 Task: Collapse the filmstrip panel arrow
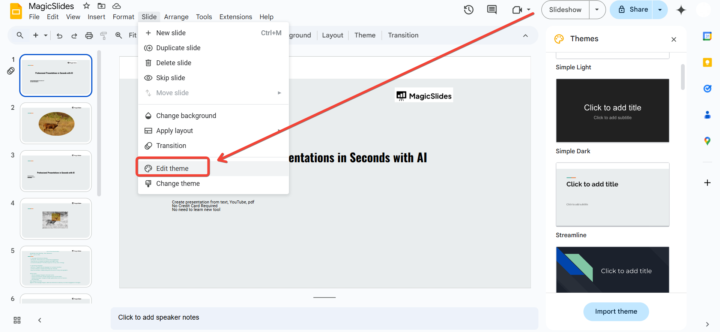pos(39,320)
